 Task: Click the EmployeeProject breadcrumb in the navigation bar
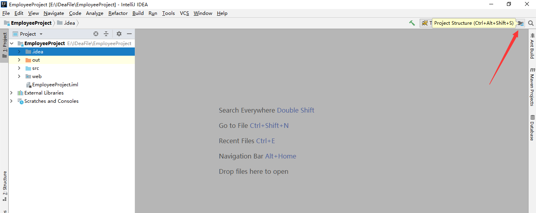pyautogui.click(x=28, y=23)
